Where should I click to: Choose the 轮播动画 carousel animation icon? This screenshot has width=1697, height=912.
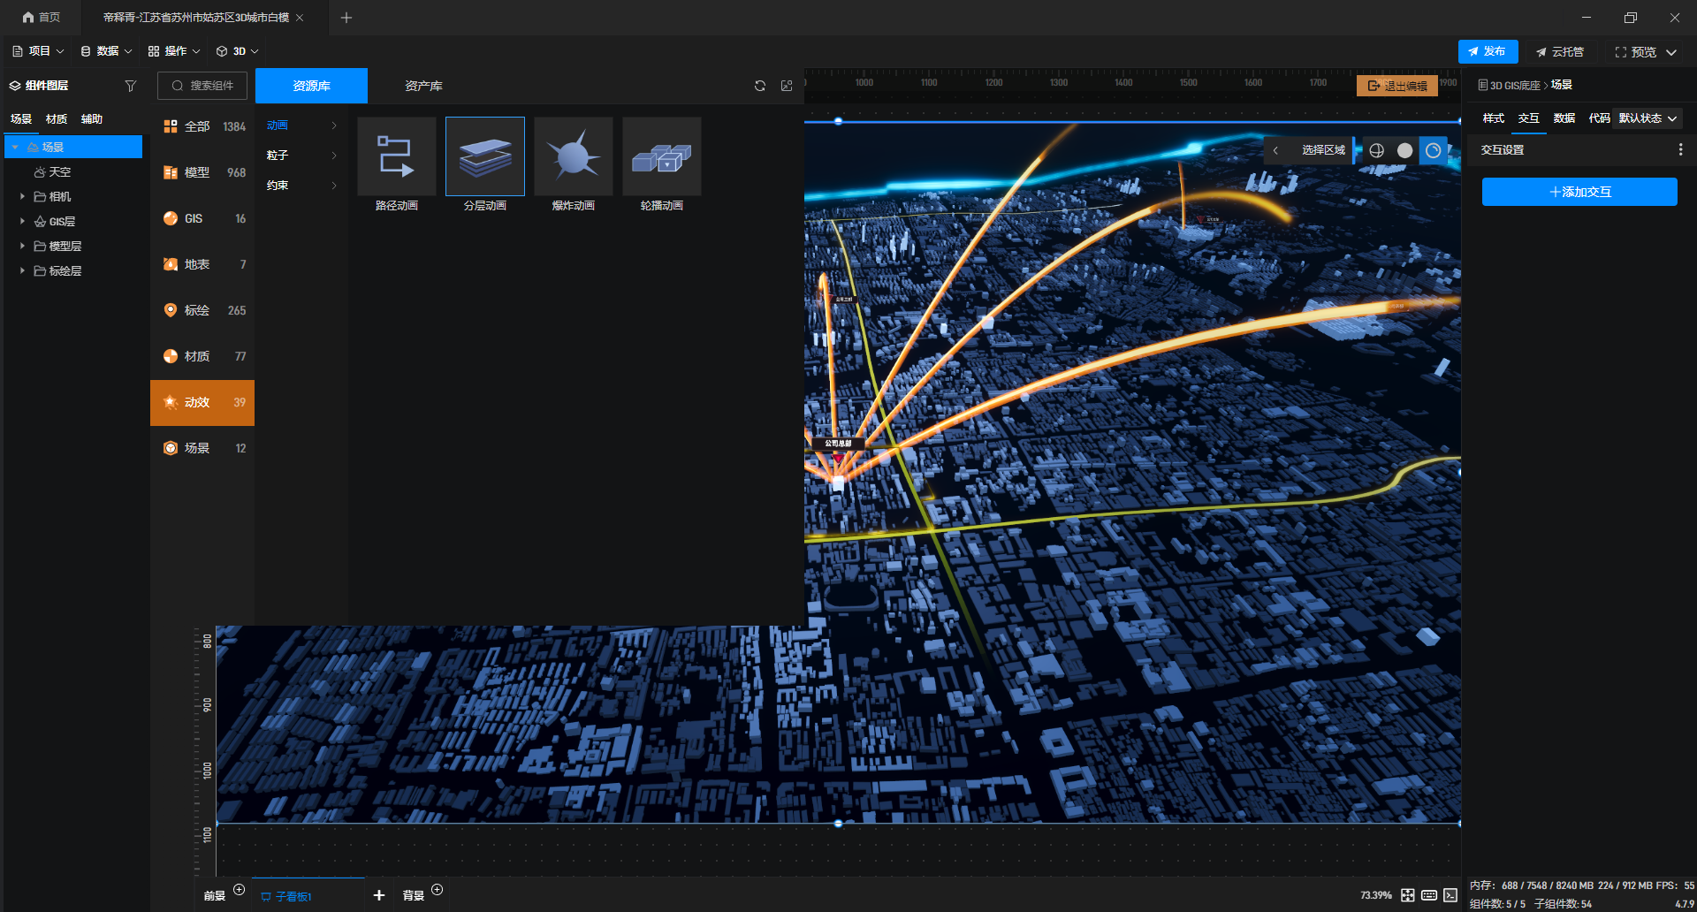(661, 156)
